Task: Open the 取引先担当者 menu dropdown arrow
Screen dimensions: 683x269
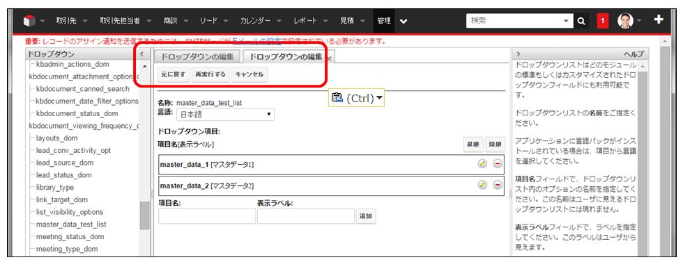Action: click(x=149, y=21)
